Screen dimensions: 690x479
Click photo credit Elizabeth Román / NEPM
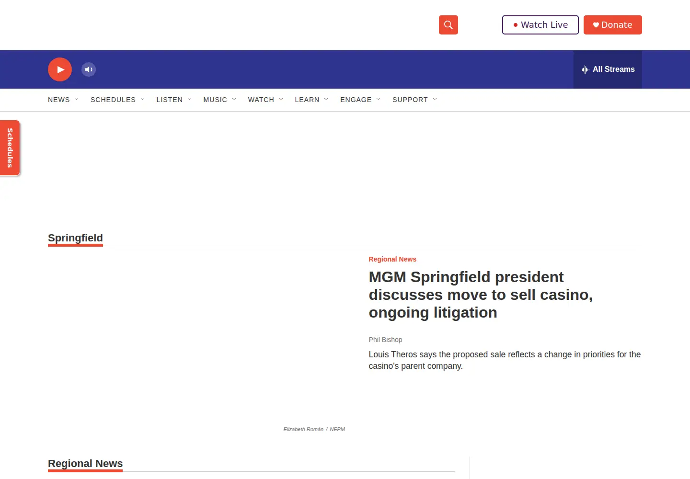pos(314,429)
